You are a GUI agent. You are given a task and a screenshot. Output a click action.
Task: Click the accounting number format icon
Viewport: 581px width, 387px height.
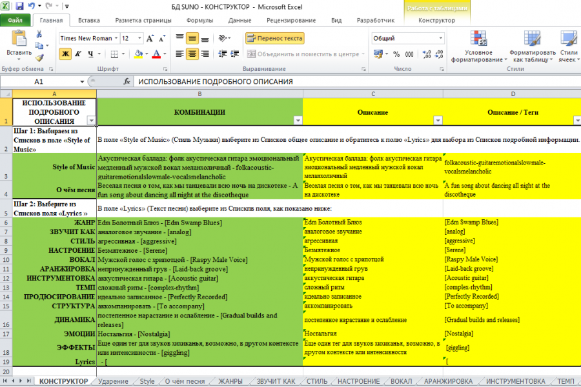(x=378, y=54)
